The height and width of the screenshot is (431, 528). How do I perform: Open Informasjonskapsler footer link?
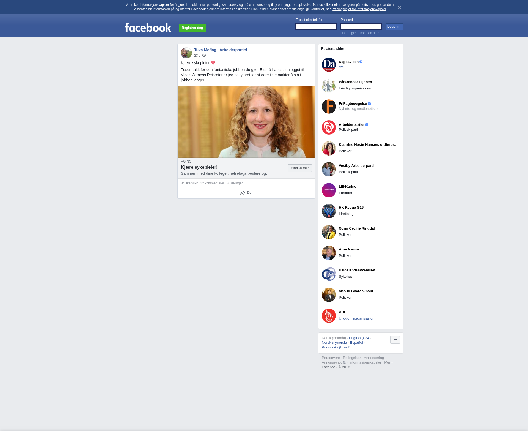365,362
